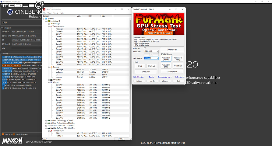
Task: Click the Voltages lightning icon
Action: tap(51, 24)
